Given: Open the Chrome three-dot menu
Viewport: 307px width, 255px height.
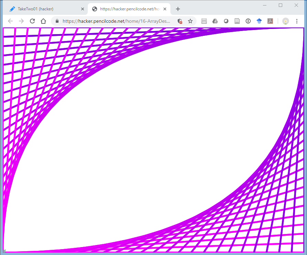Looking at the screenshot, I should tap(297, 21).
